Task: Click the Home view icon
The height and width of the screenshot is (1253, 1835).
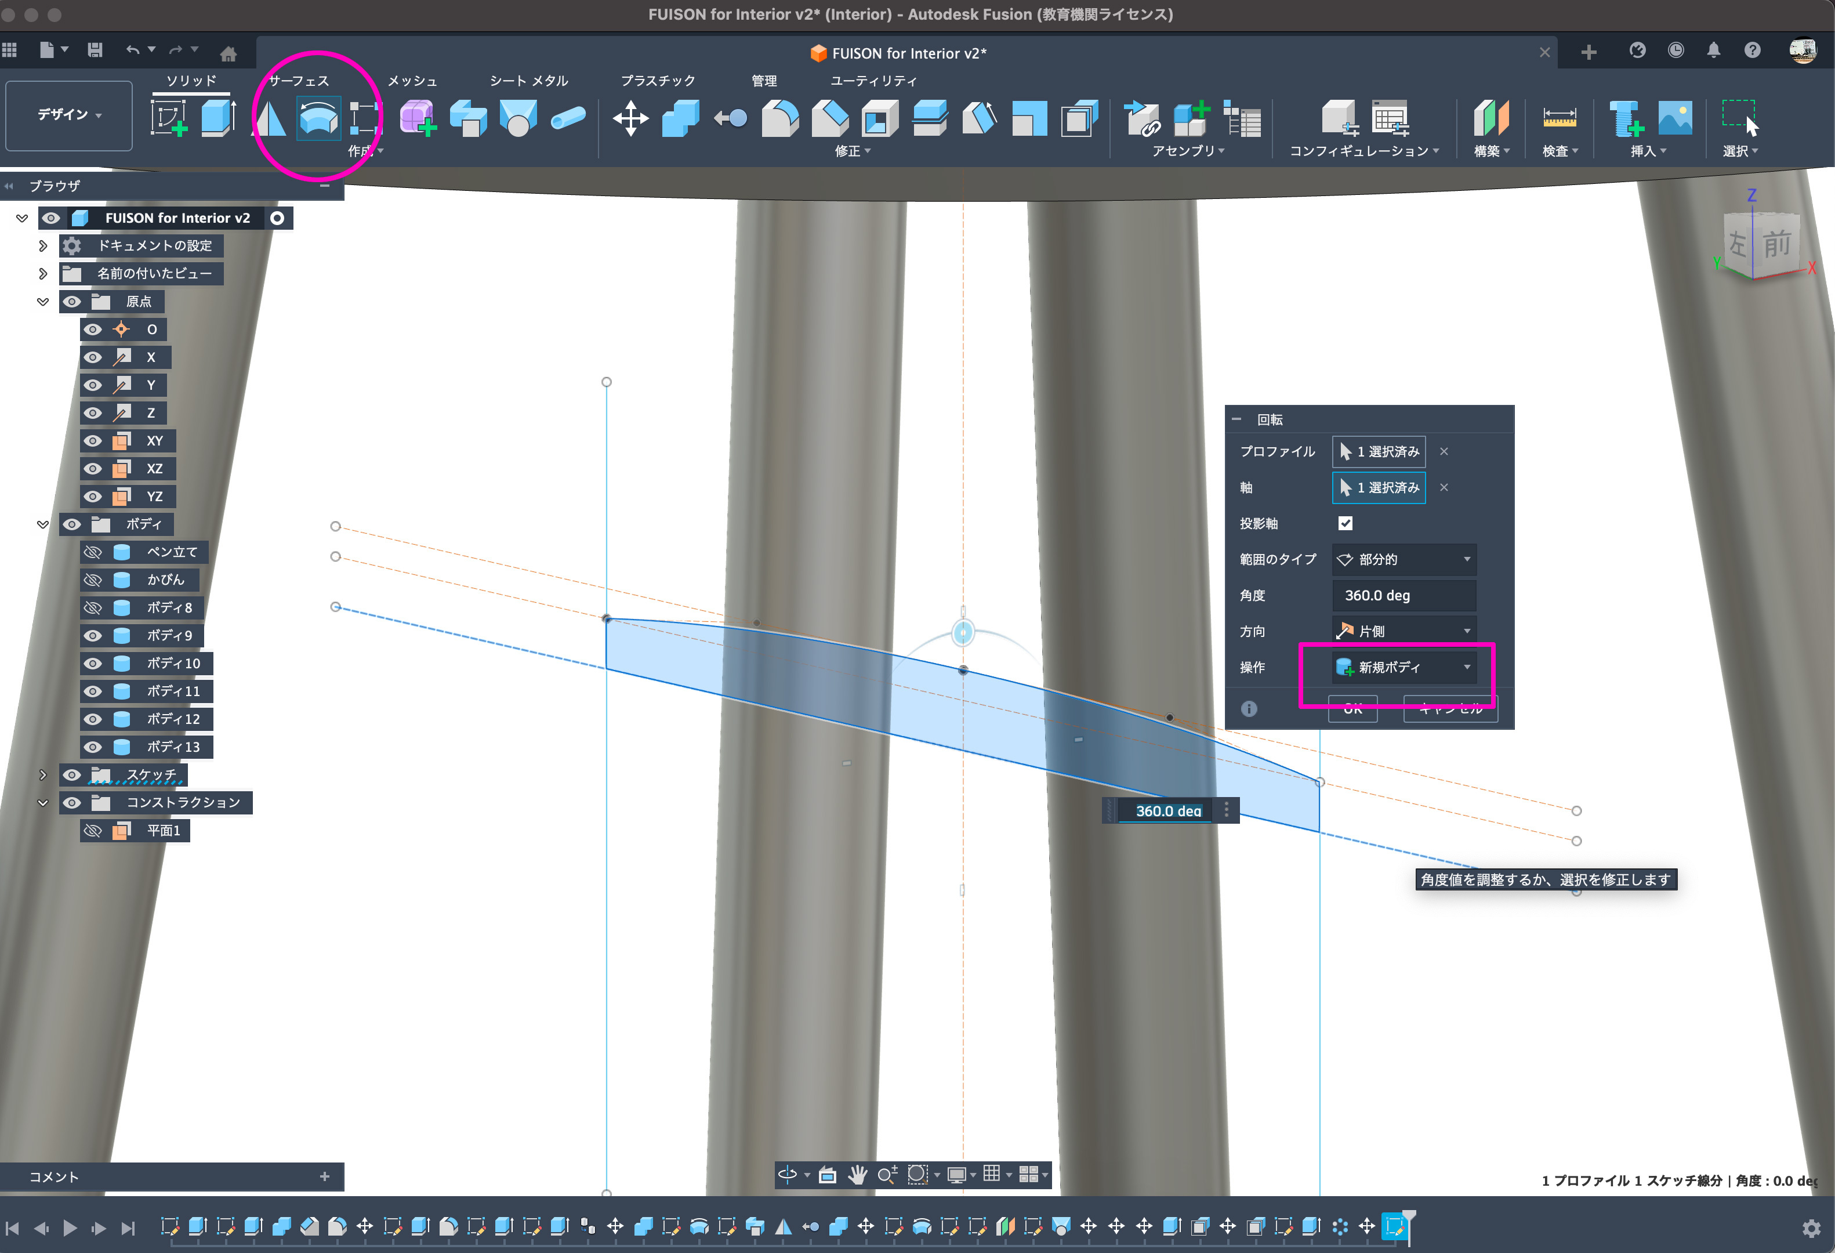Action: coord(228,54)
